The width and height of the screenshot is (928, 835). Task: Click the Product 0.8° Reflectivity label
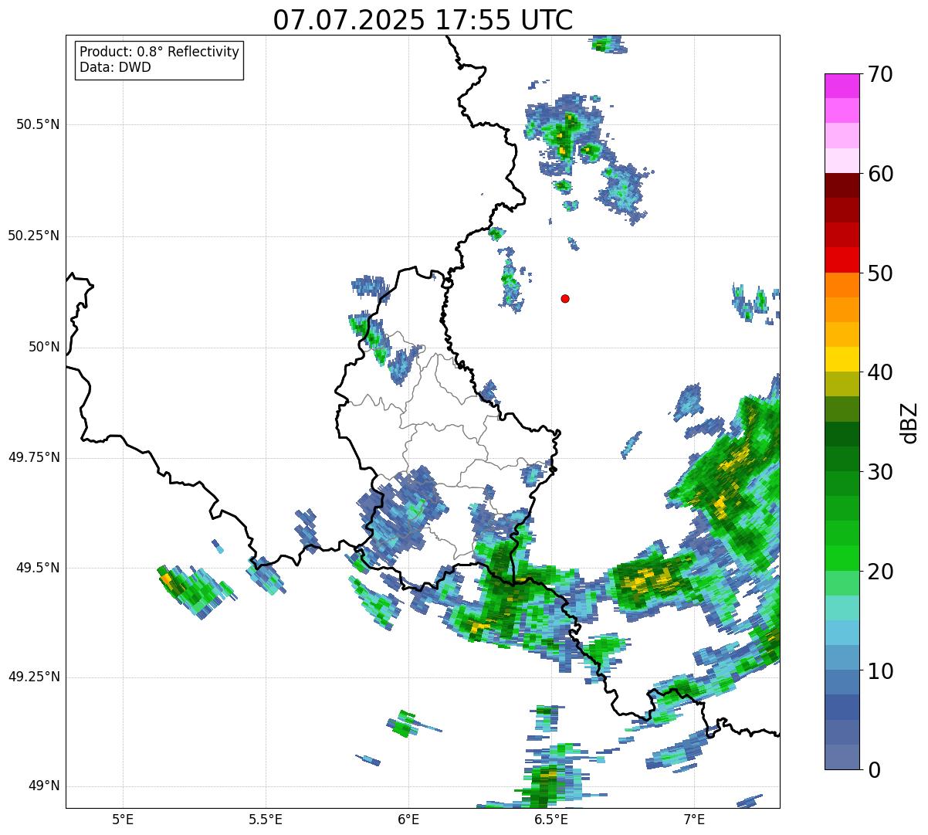coord(160,52)
